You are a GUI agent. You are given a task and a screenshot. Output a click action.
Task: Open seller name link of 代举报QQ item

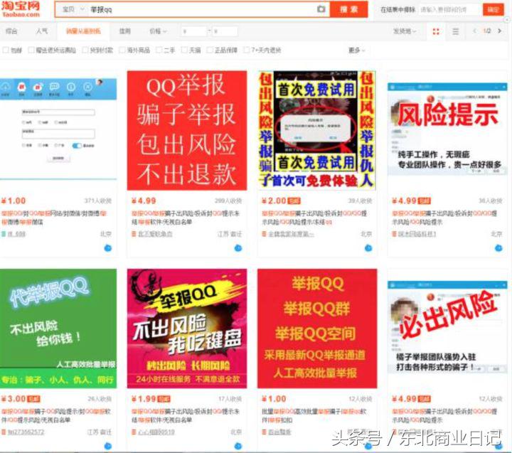click(26, 432)
